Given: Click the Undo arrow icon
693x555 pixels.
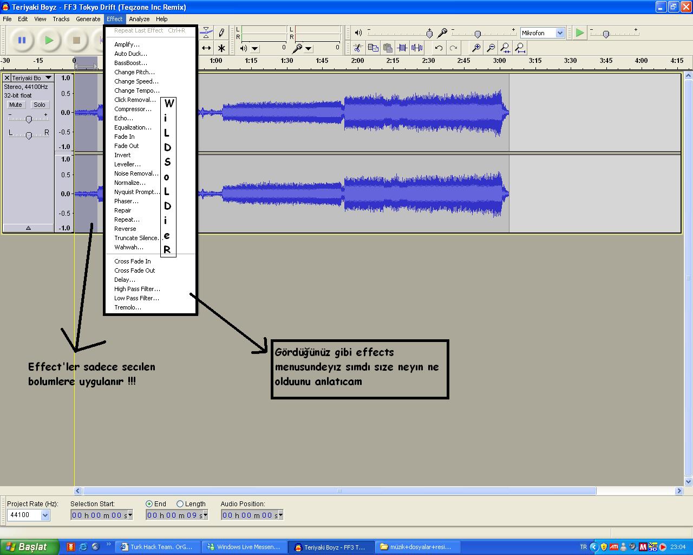Looking at the screenshot, I should click(x=439, y=48).
